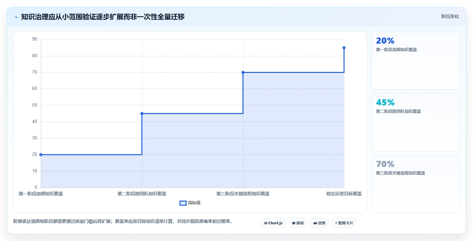473x241 pixels.
Task: Click the x-axis label 第一阶段高频知识覆盖
Action: [41, 194]
